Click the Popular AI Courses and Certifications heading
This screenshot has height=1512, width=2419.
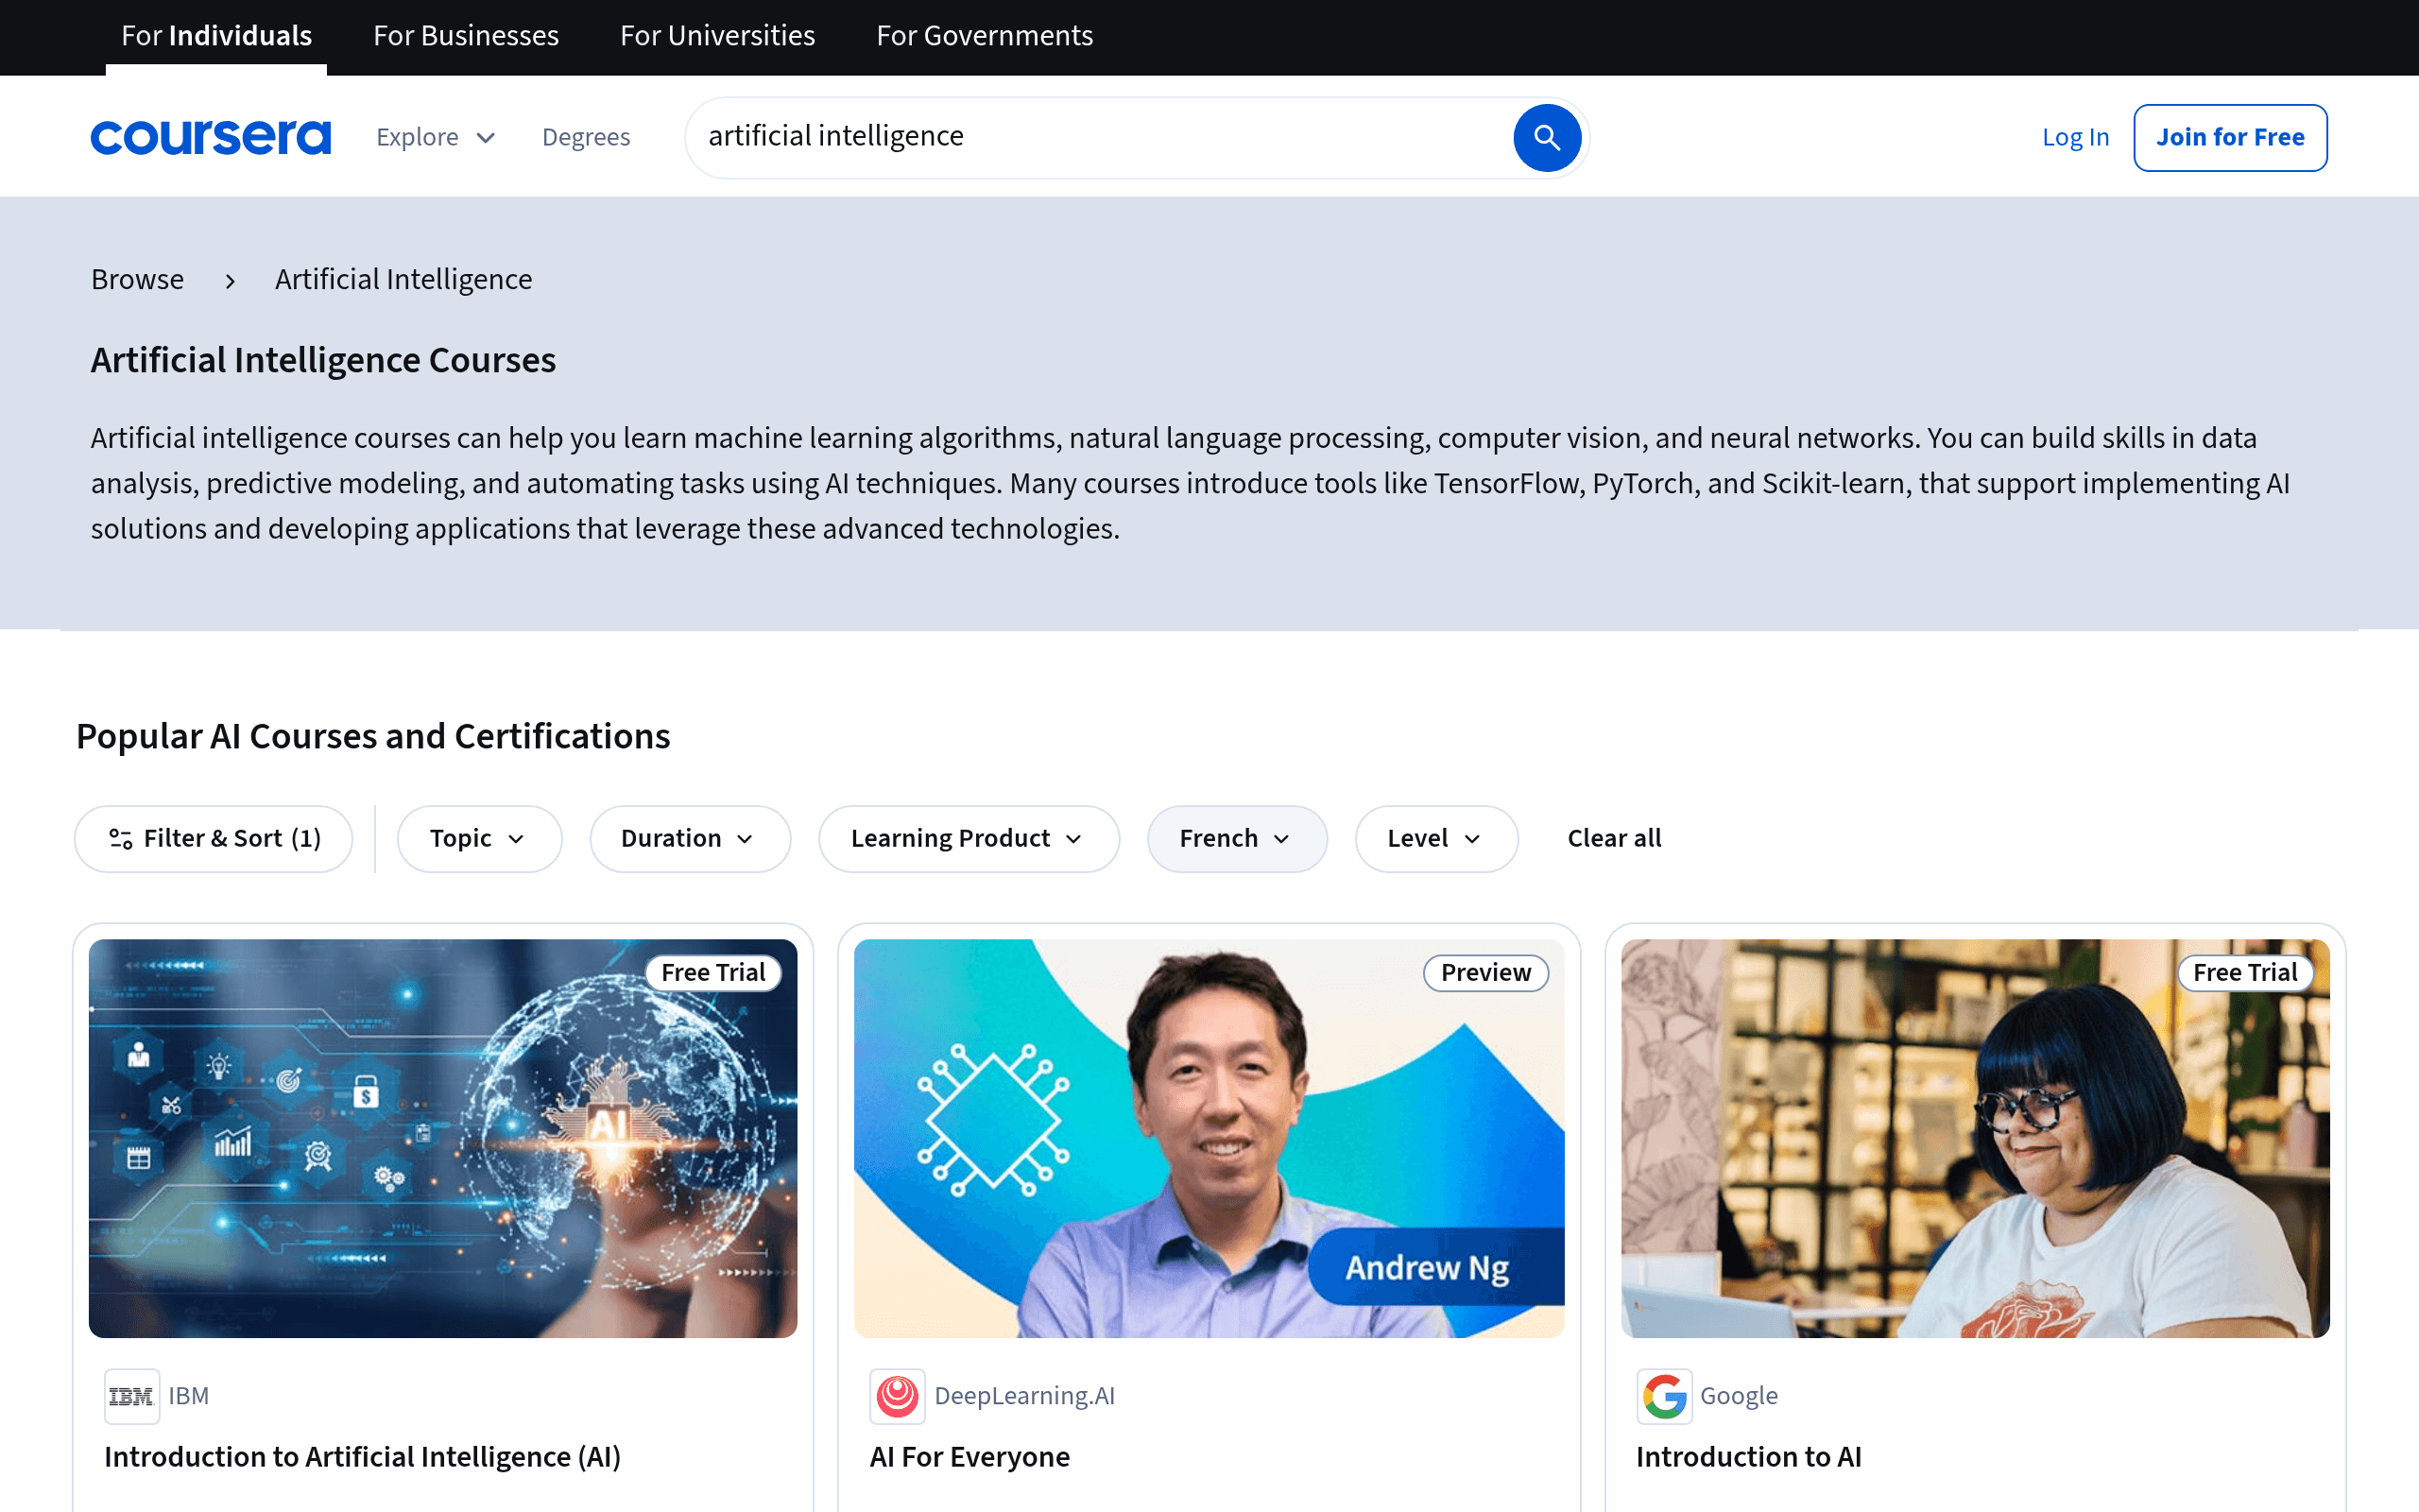373,737
